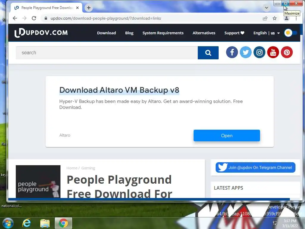Click the People Playground Free Download title
Viewport: 305px width, 229px height.
(x=119, y=187)
